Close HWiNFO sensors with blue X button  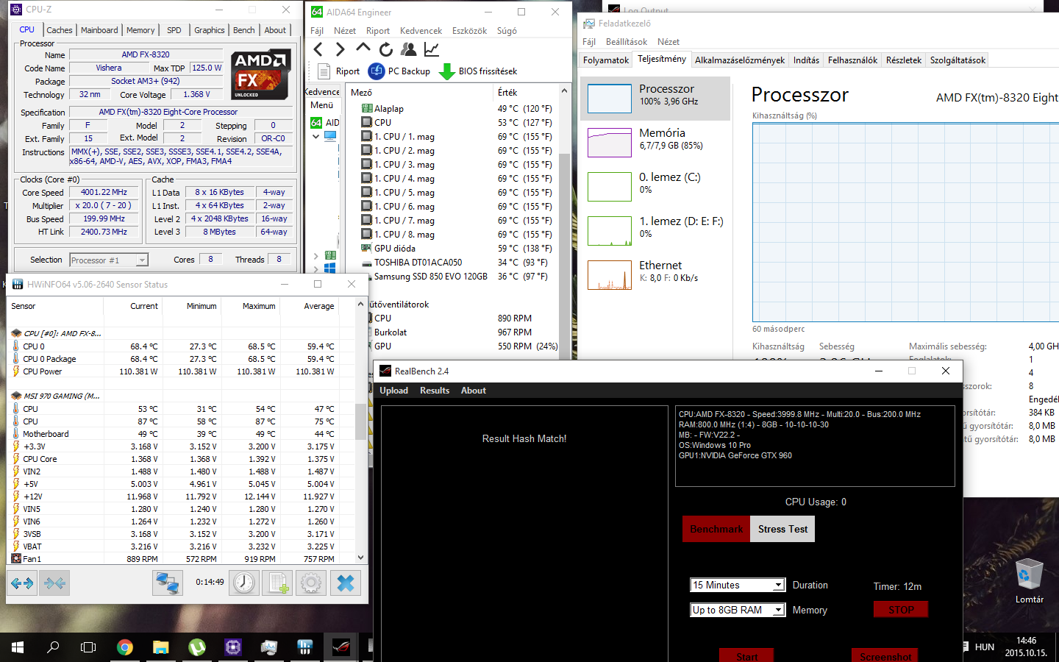click(345, 583)
